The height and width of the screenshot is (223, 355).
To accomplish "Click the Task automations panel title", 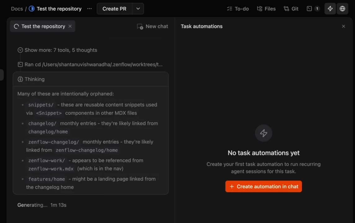I will (x=201, y=26).
